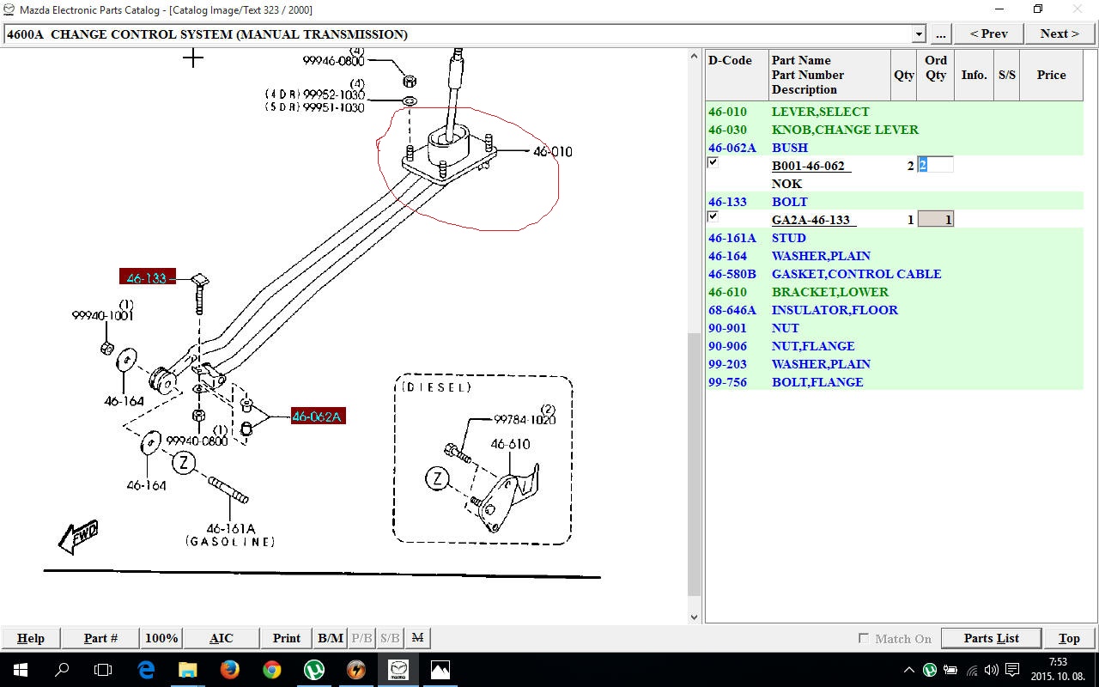Enable the Match On checkbox

[x=864, y=638]
